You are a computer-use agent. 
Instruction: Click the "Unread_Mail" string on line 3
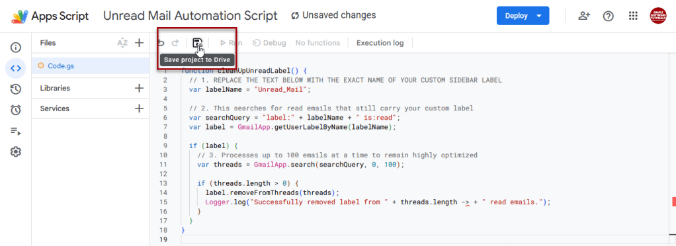[281, 90]
